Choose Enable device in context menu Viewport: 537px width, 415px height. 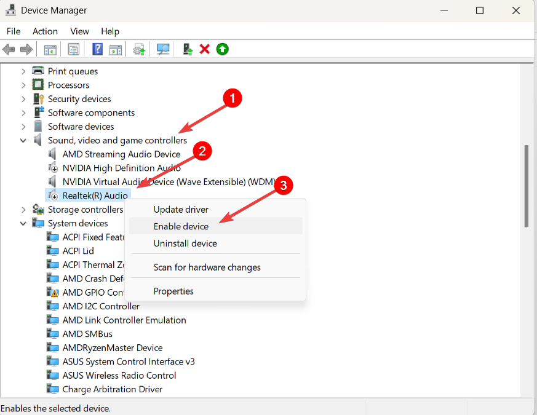click(216, 226)
